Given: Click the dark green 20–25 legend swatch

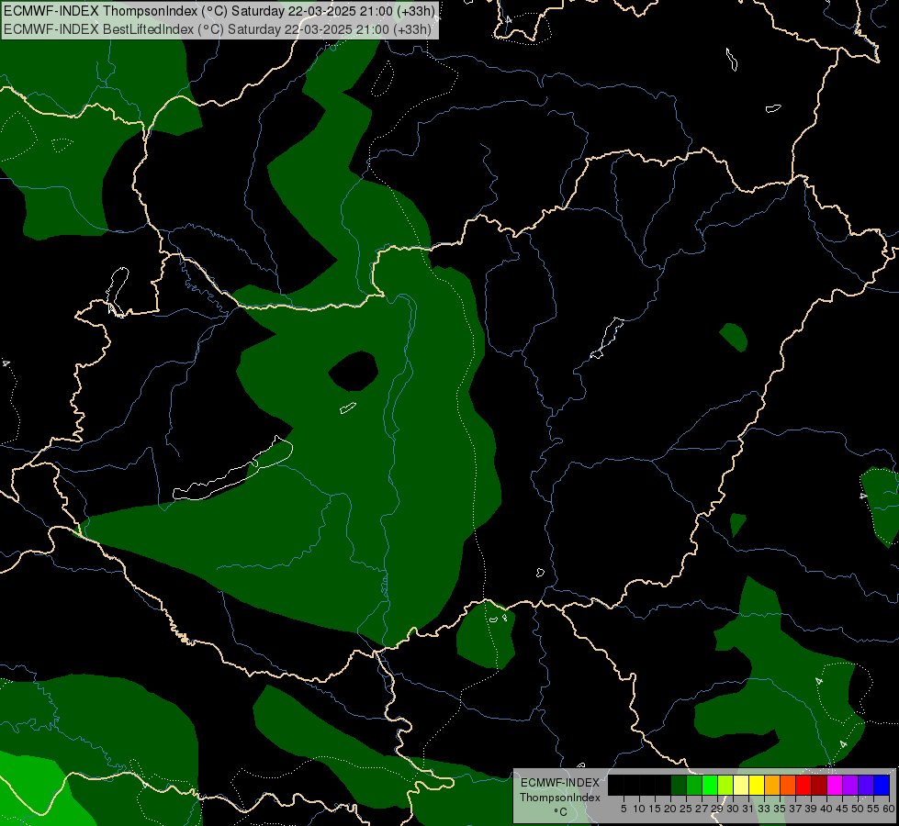Looking at the screenshot, I should 679,785.
